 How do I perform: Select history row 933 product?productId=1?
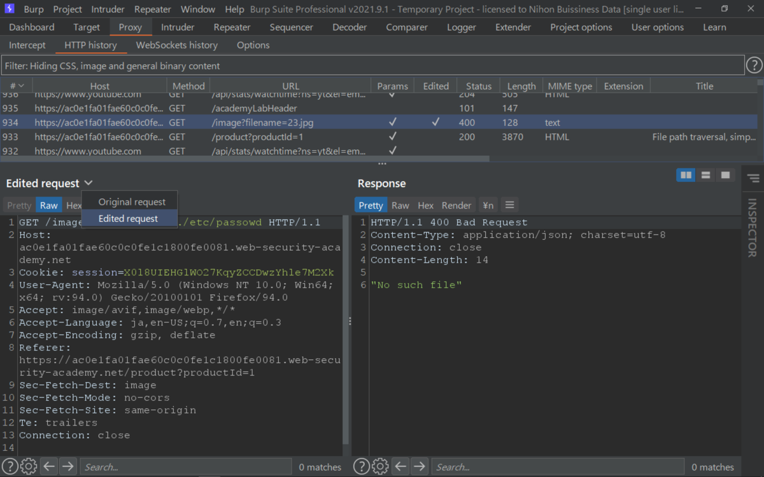tap(379, 137)
